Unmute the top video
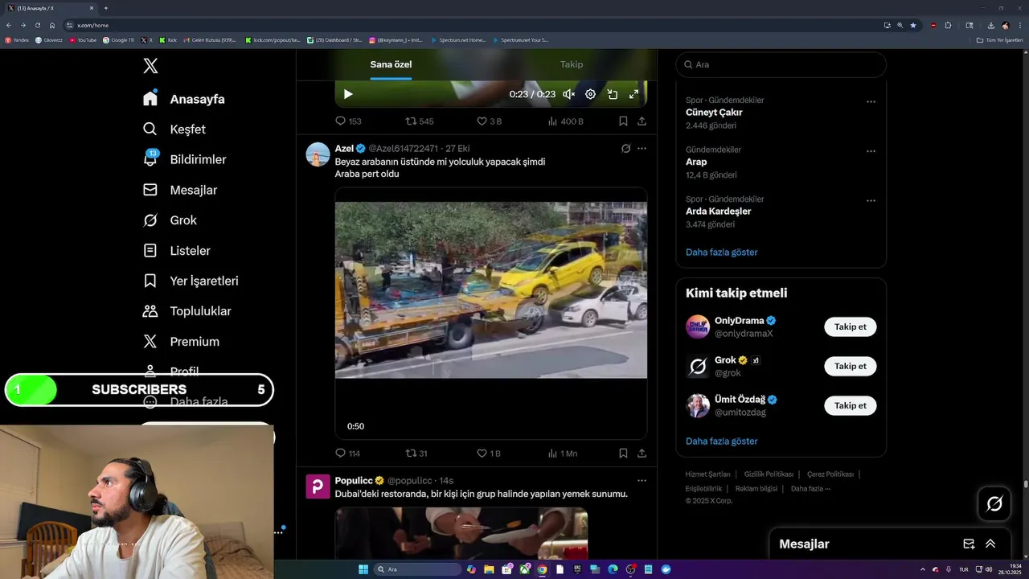The image size is (1029, 579). tap(568, 94)
